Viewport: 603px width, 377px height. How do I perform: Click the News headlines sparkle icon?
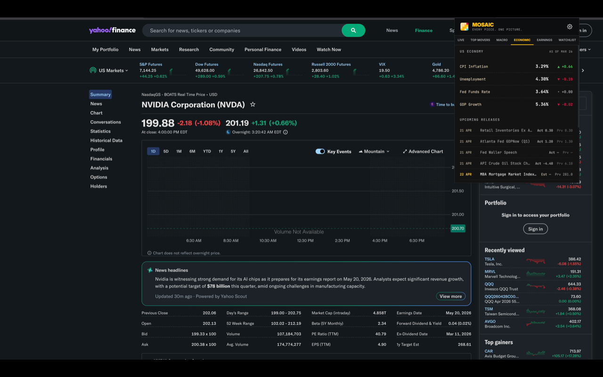click(x=150, y=270)
